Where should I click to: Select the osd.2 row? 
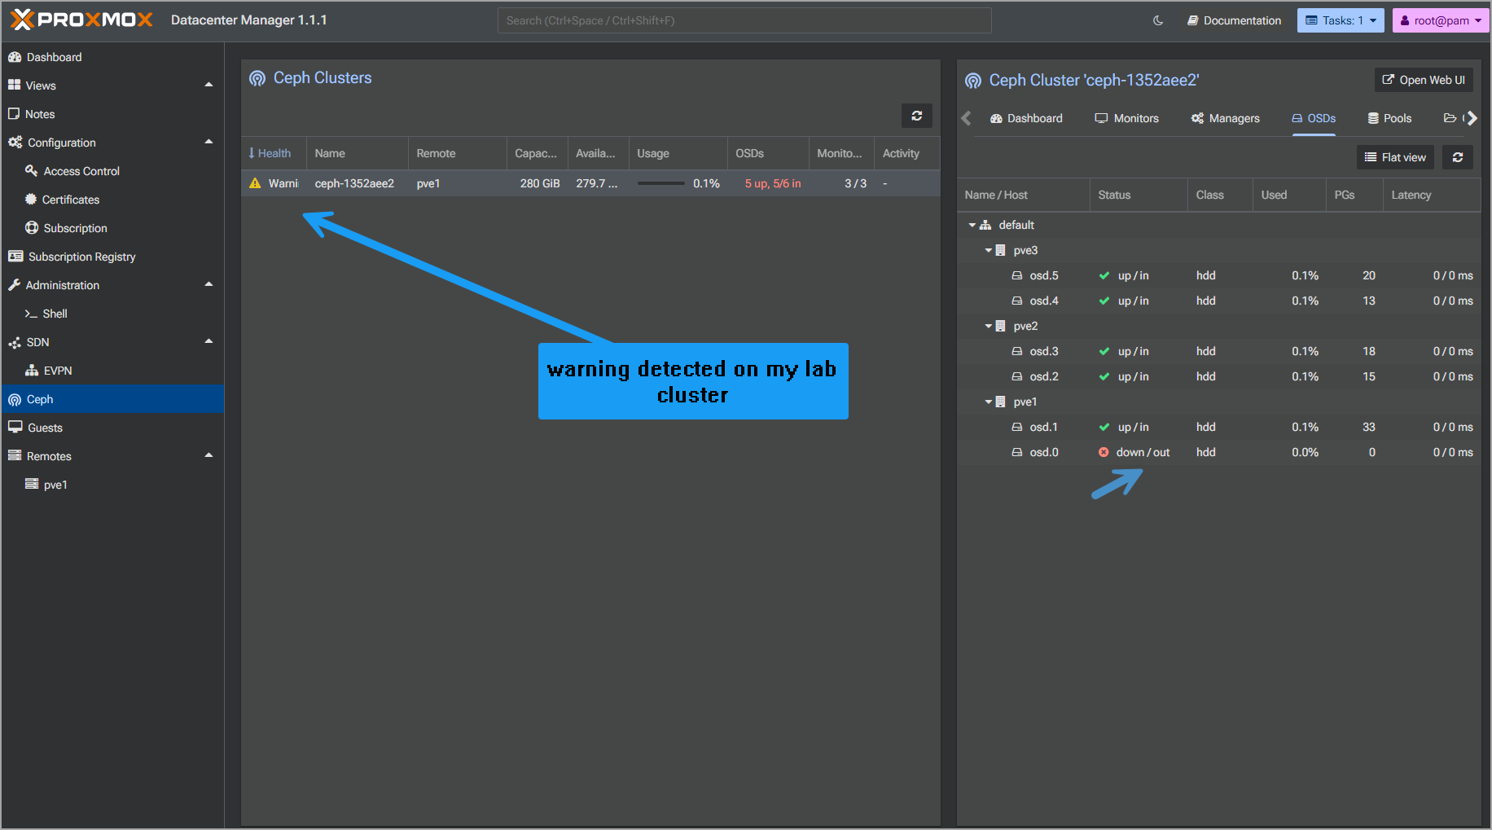(x=1219, y=376)
